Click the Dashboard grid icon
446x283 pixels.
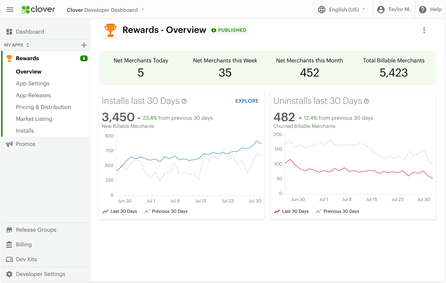(x=9, y=32)
